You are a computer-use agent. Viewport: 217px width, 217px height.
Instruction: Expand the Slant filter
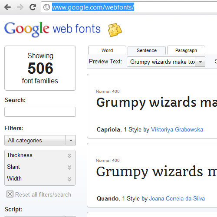[40, 167]
